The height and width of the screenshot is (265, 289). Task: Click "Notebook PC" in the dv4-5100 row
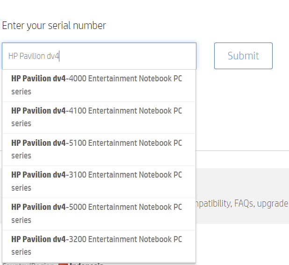pyautogui.click(x=160, y=143)
